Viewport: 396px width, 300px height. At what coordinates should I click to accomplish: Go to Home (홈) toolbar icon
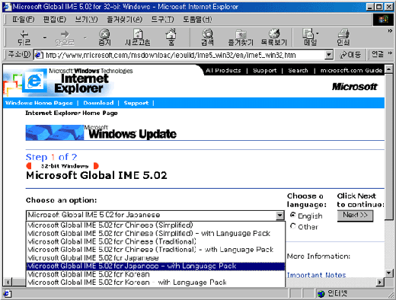pos(171,37)
